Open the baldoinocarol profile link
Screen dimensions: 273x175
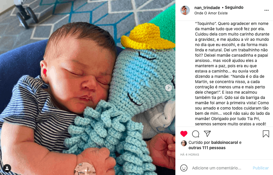click(x=225, y=142)
